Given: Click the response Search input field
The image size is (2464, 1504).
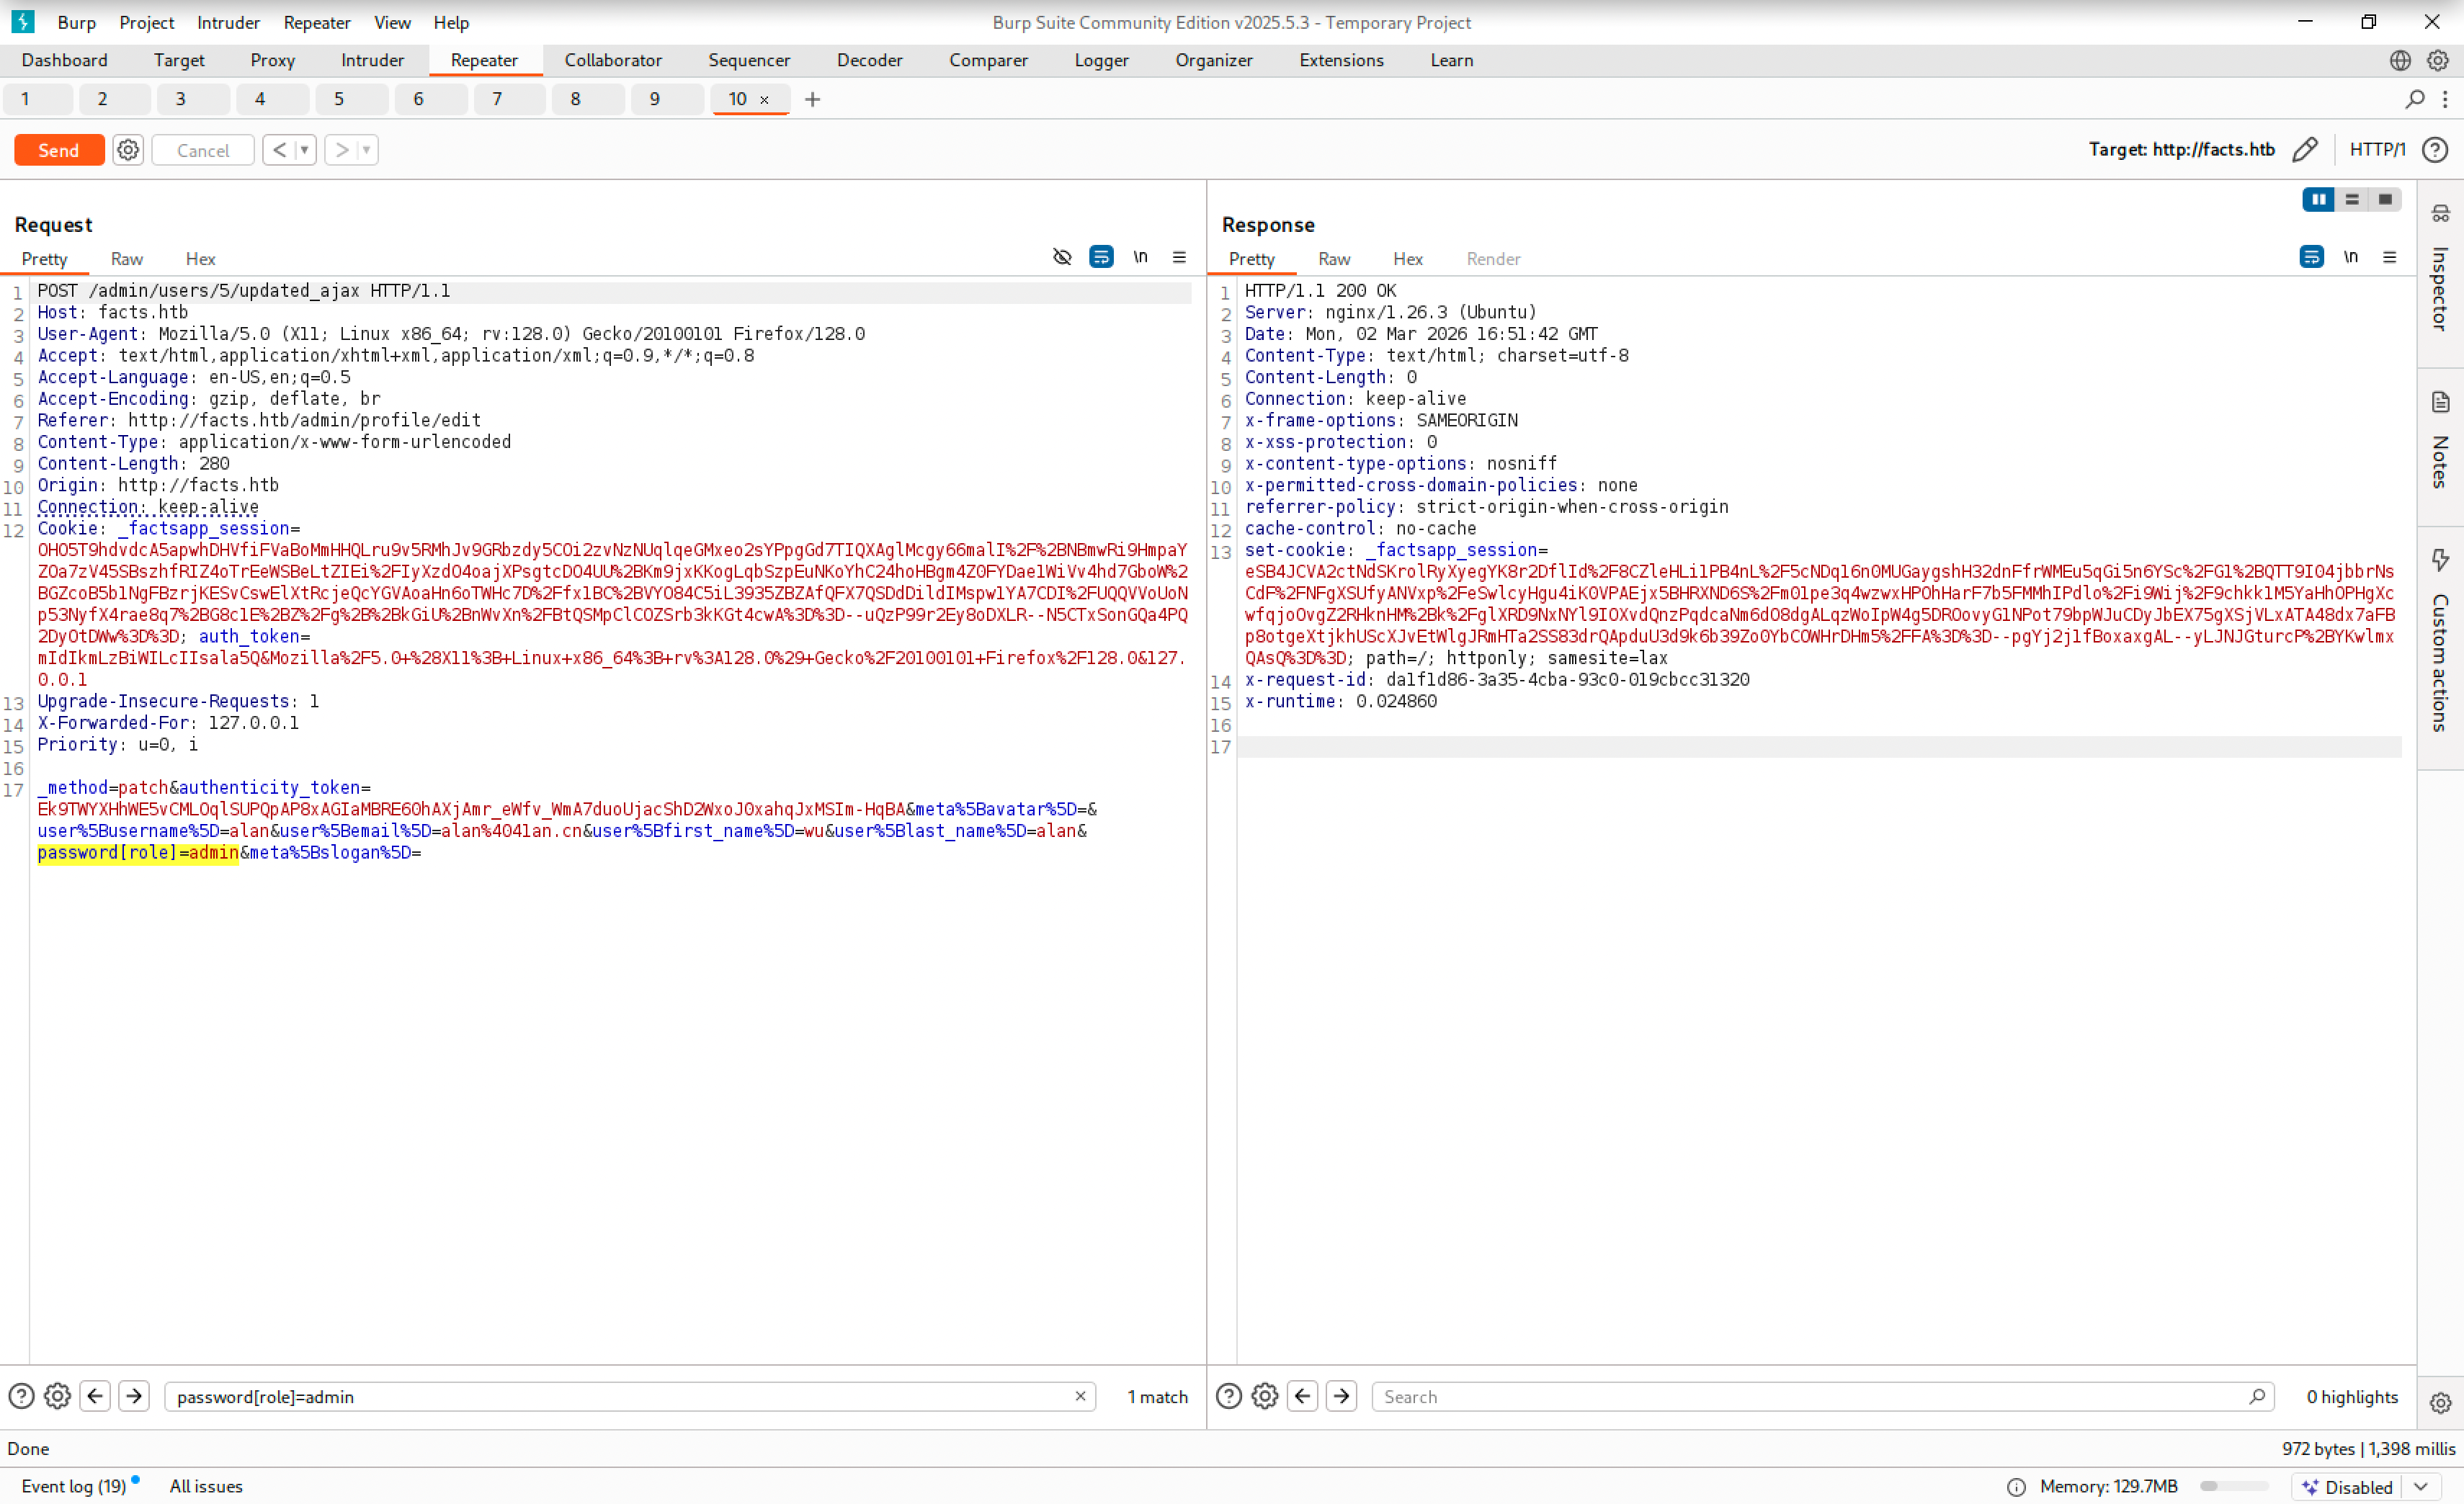Looking at the screenshot, I should point(1823,1396).
